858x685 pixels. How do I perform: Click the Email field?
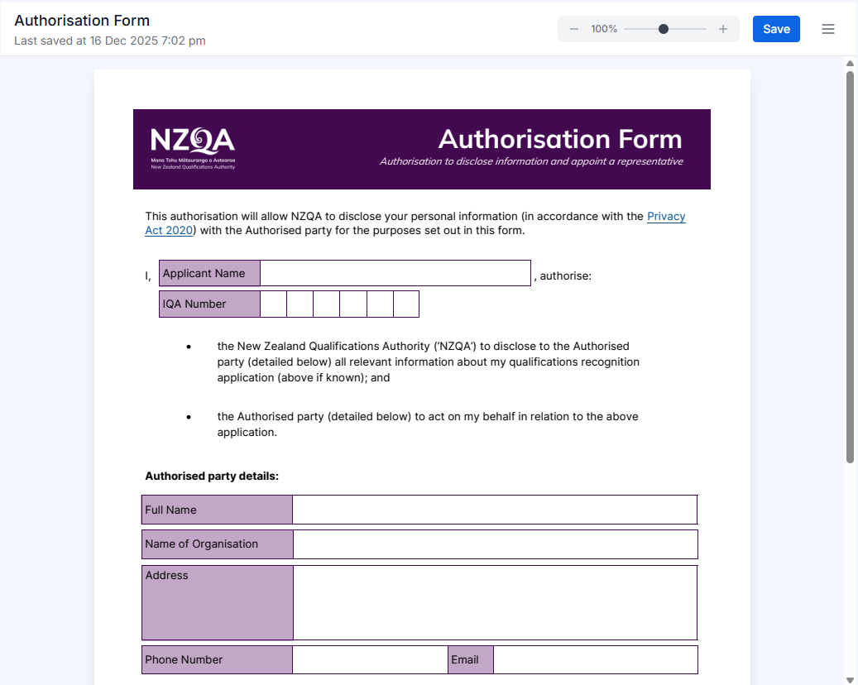coord(596,659)
